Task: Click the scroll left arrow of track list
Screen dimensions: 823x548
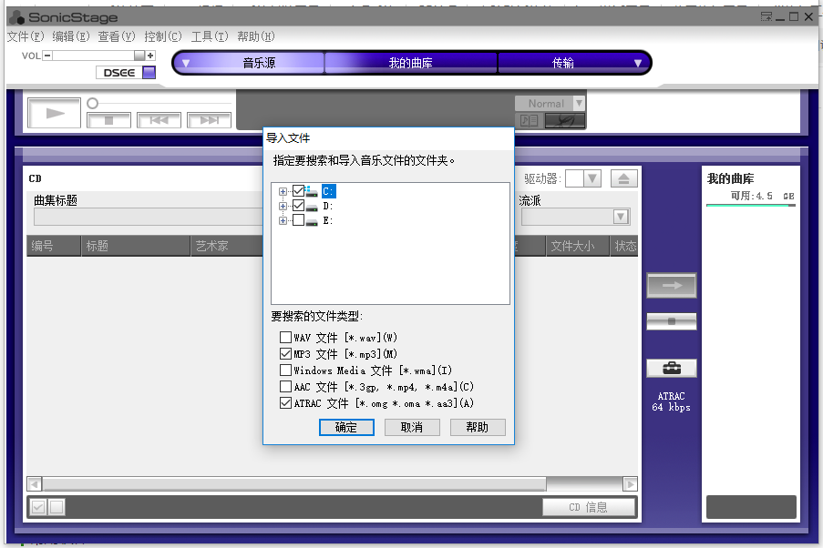Action: [x=35, y=483]
